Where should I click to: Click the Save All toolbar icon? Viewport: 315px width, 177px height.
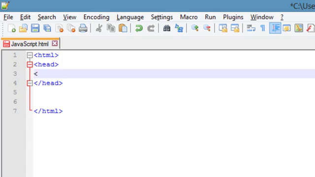click(47, 28)
